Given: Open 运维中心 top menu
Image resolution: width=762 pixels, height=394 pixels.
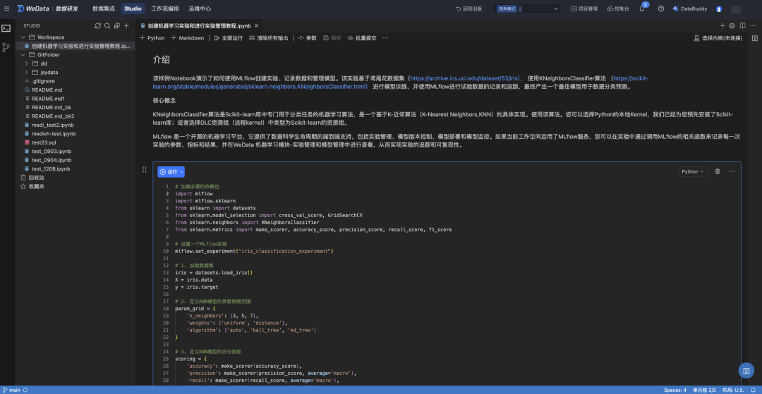Looking at the screenshot, I should (x=200, y=8).
